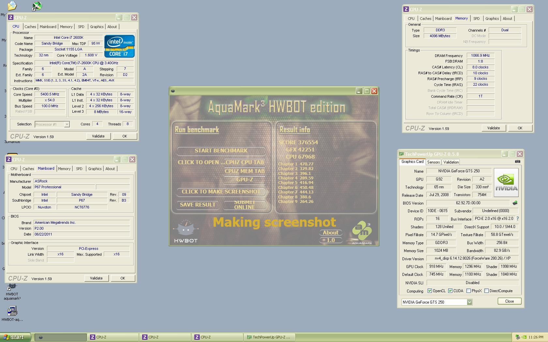This screenshot has height=342, width=548.
Task: Click the Core Speed value 5400.5 MHz
Action: 50,94
